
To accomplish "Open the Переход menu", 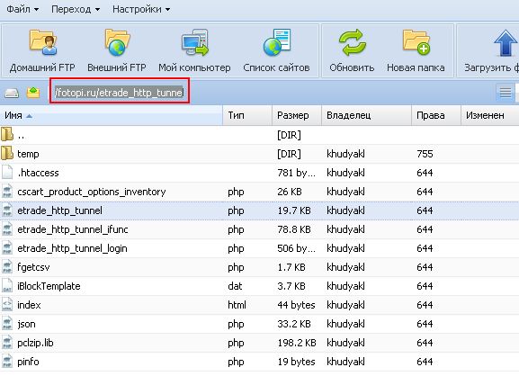I will [76, 9].
